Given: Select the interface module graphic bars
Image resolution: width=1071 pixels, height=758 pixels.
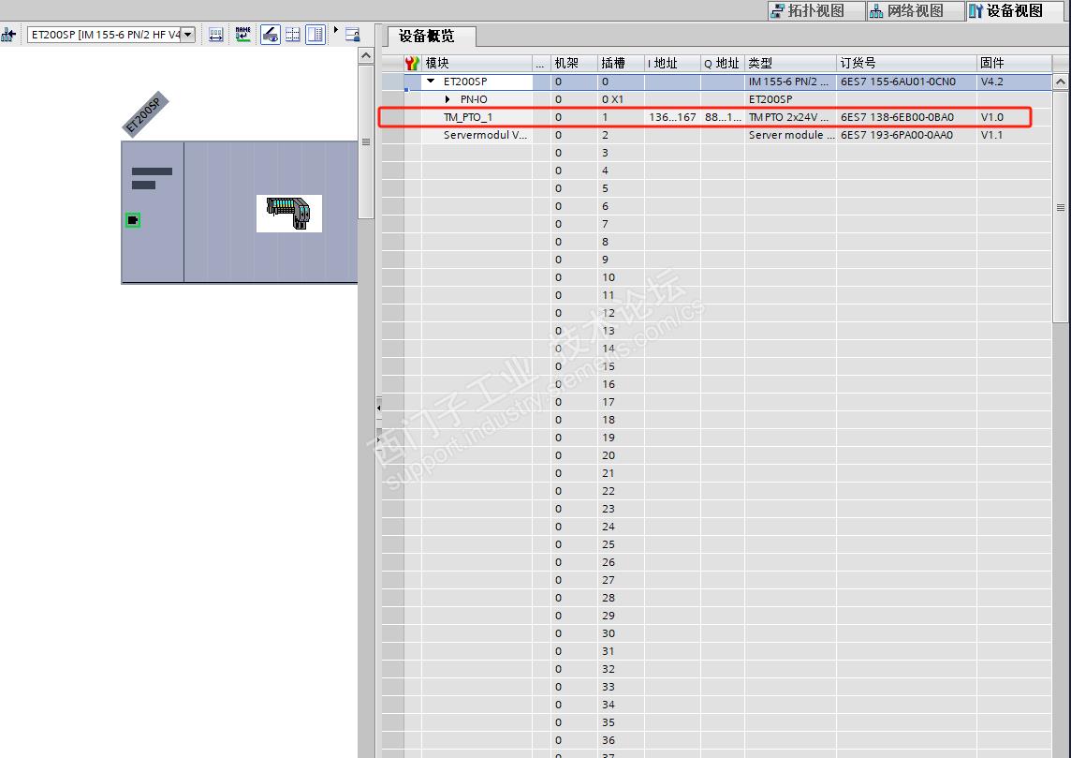Looking at the screenshot, I should (152, 178).
